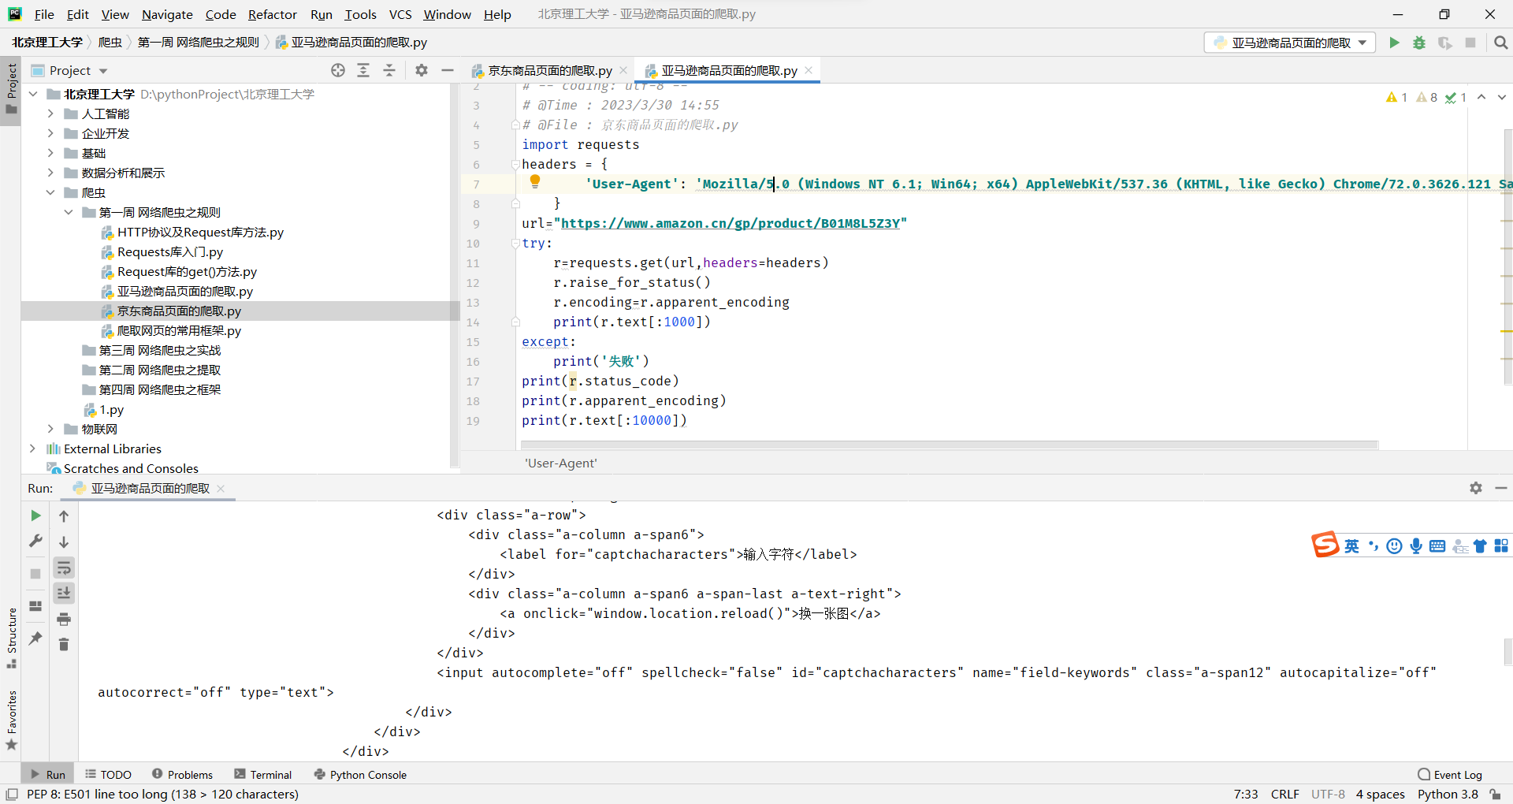1513x804 pixels.
Task: Expand the 数据分析和展示 folder
Action: 50,173
